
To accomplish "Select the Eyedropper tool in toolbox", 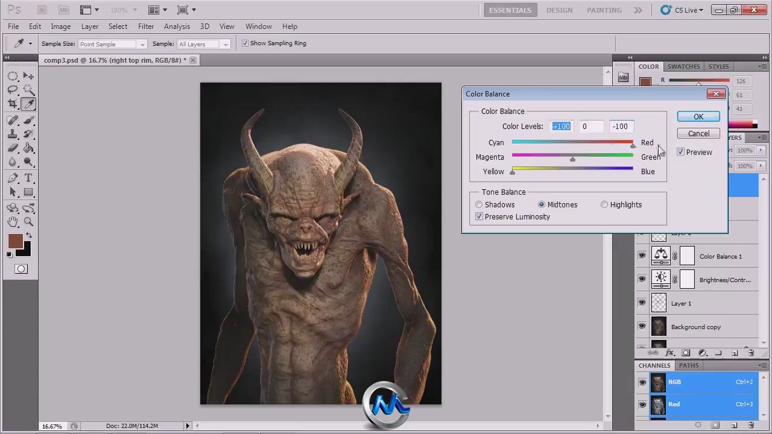I will point(28,104).
